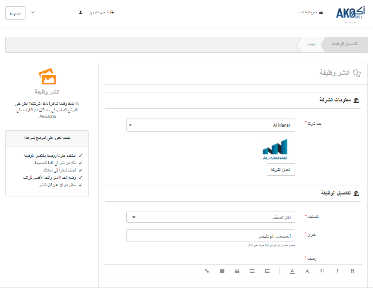Expand the chevron next to English
373x288 pixels.
point(33,12)
